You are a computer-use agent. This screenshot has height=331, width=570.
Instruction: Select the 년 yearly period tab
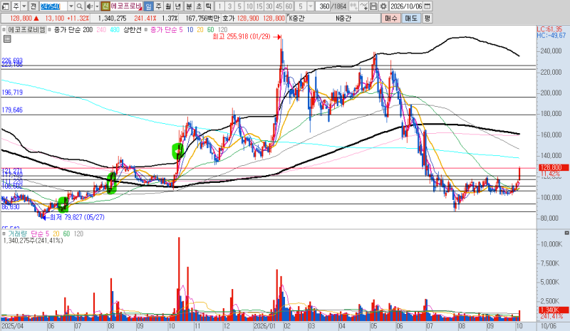click(178, 6)
